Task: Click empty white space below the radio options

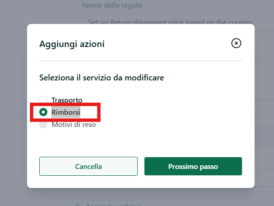Action: point(141,142)
